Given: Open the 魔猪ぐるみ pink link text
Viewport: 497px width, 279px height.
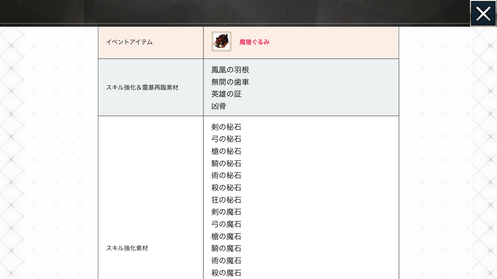Looking at the screenshot, I should click(254, 42).
